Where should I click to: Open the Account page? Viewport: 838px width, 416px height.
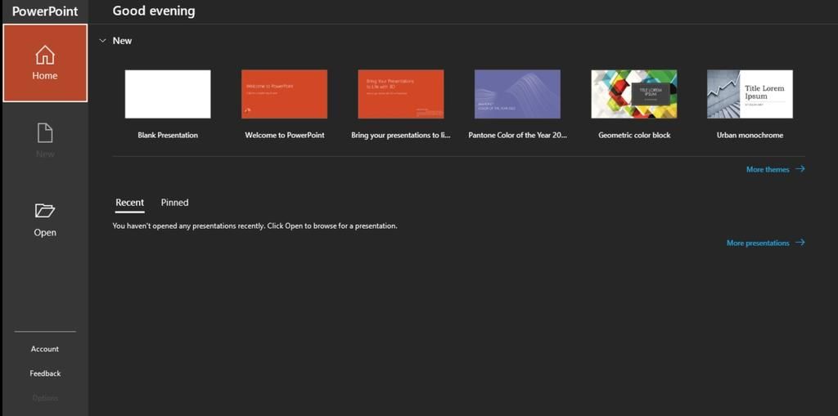pyautogui.click(x=45, y=349)
